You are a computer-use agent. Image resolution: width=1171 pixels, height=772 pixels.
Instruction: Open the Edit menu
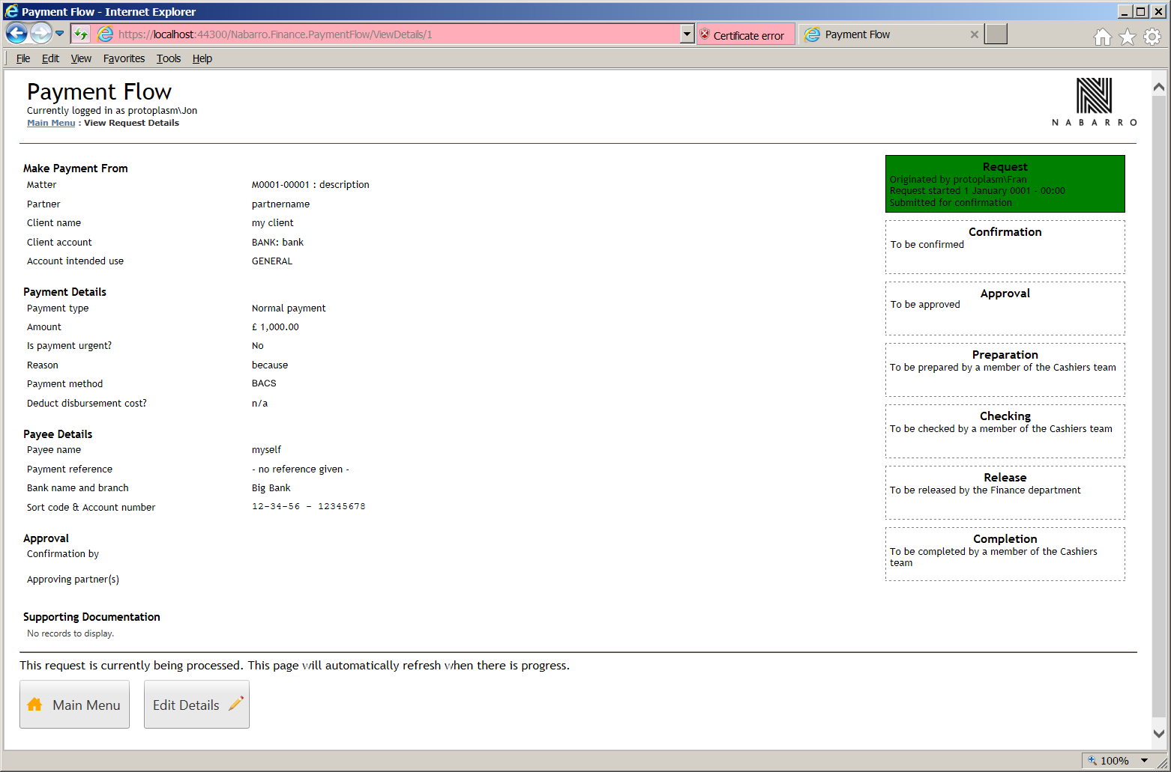tap(50, 58)
